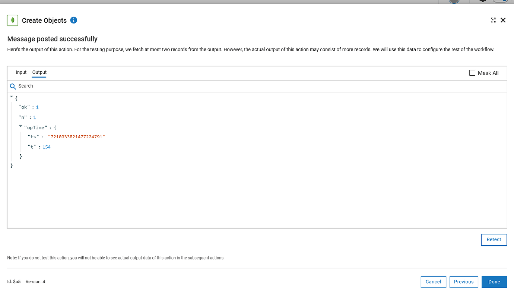The image size is (514, 296).
Task: Click the search magnifier icon
Action: tap(13, 86)
